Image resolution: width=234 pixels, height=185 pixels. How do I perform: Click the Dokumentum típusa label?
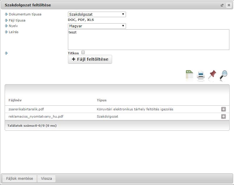tap(25, 14)
